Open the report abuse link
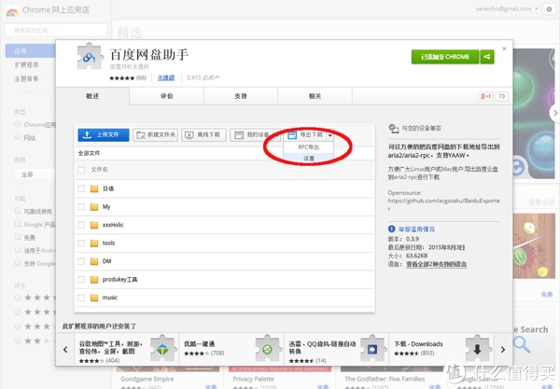This screenshot has width=560, height=389. click(417, 229)
